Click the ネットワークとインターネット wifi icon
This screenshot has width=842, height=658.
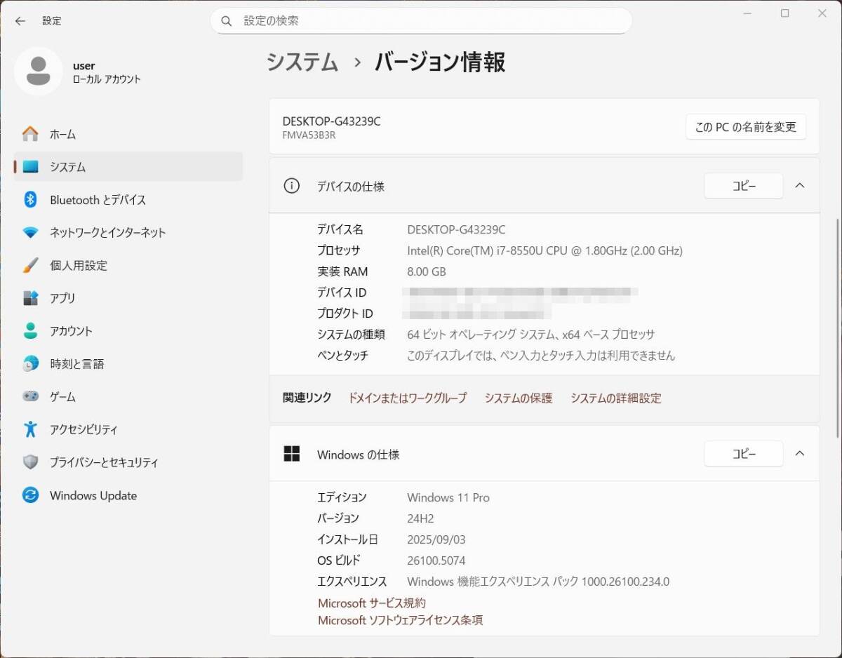point(30,232)
